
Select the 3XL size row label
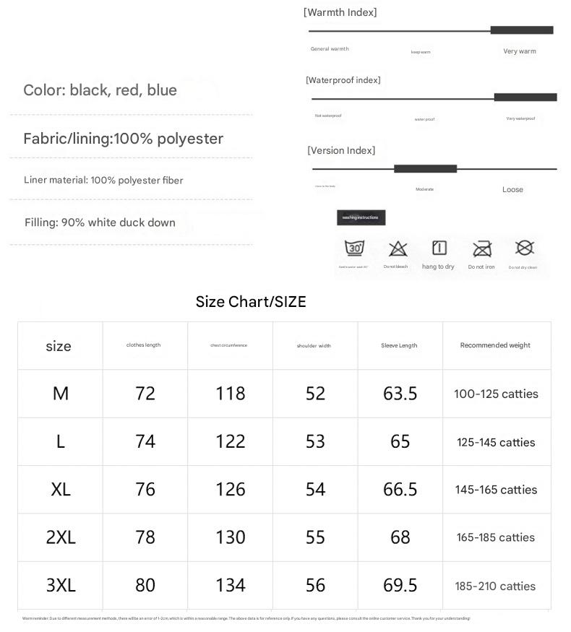61,586
